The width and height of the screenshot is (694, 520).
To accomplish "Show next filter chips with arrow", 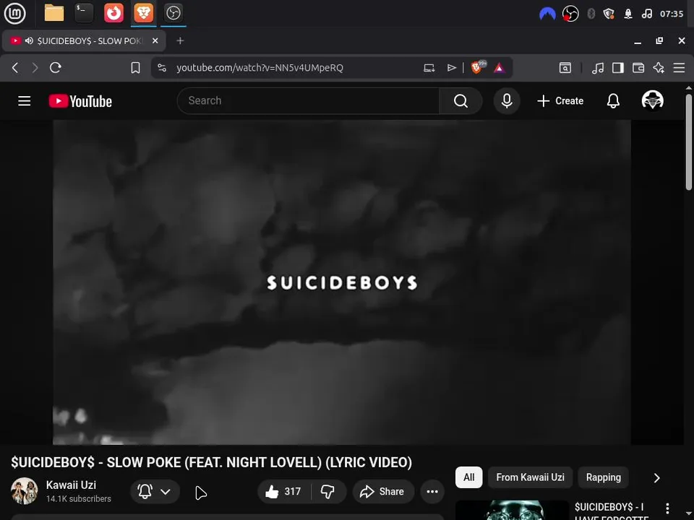I will point(656,477).
